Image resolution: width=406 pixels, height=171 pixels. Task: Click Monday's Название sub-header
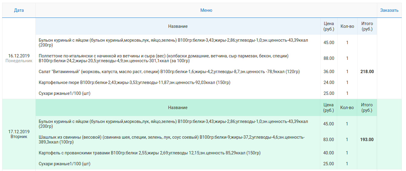178,26
